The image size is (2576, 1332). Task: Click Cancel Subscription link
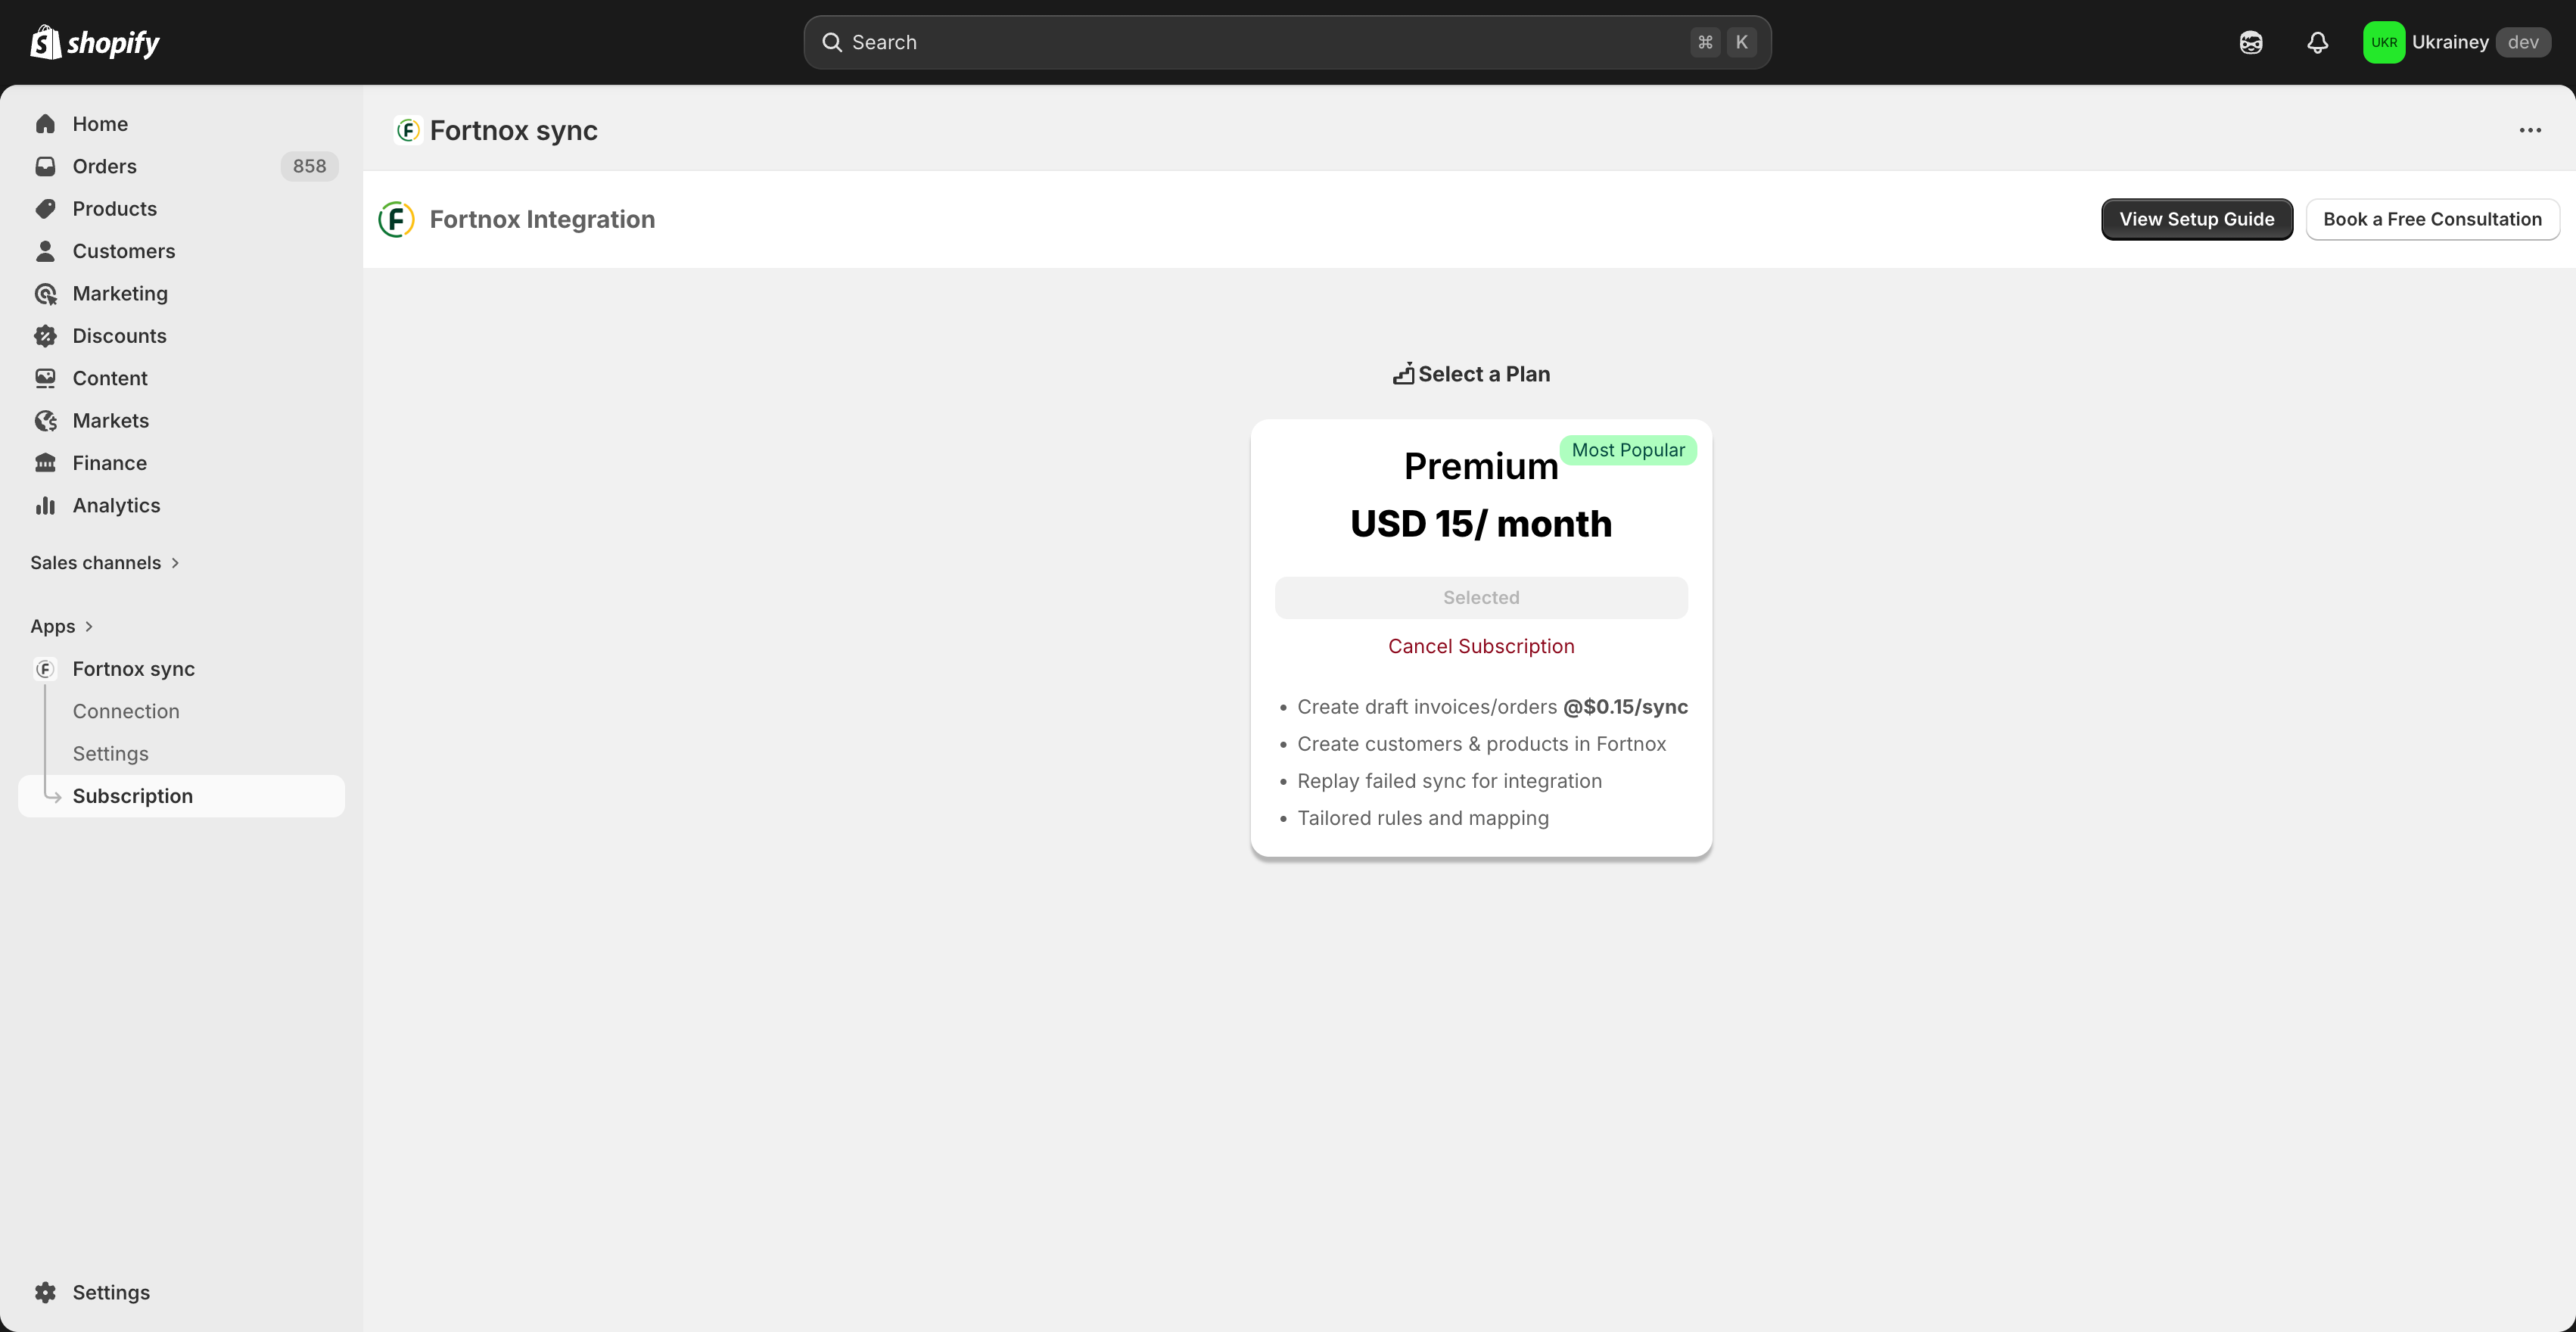point(1480,646)
